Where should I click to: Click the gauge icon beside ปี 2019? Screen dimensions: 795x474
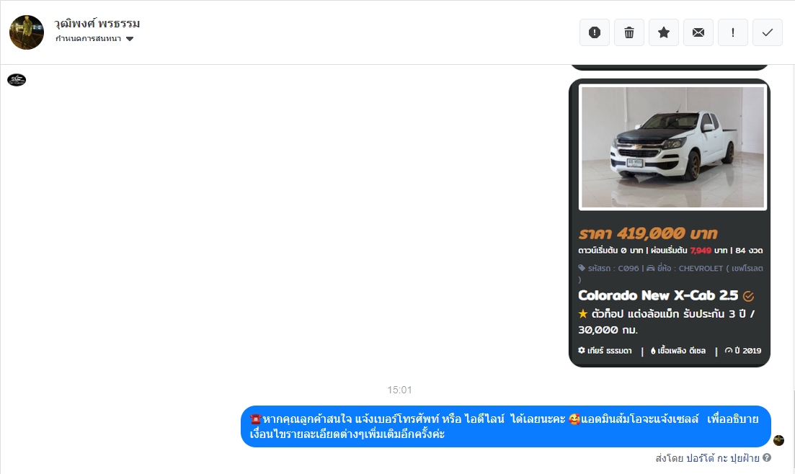coord(729,350)
